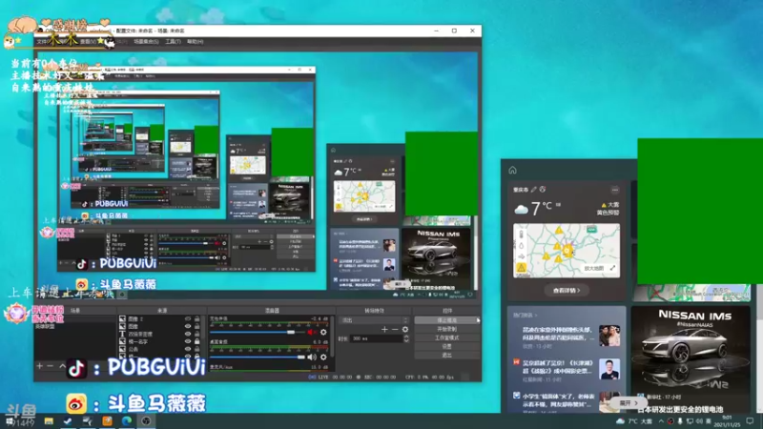The image size is (763, 429).
Task: Open the orange app icon in taskbar
Action: 107,421
